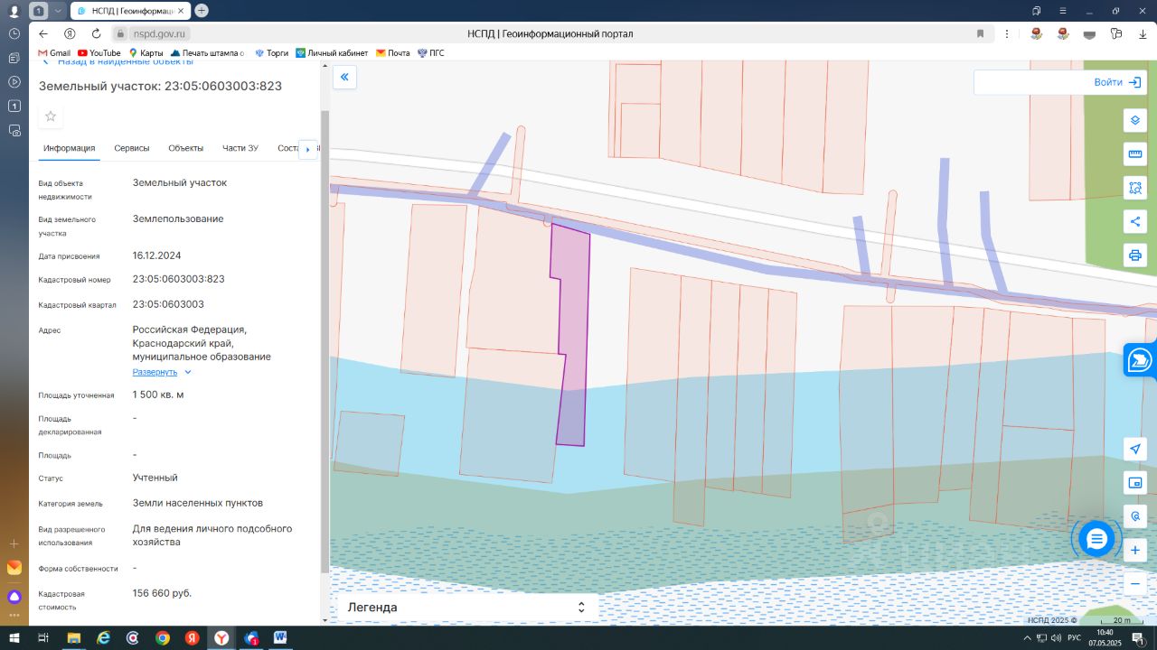Image resolution: width=1157 pixels, height=650 pixels.
Task: Select the 156 660 руб. cadastral value
Action: tap(162, 593)
